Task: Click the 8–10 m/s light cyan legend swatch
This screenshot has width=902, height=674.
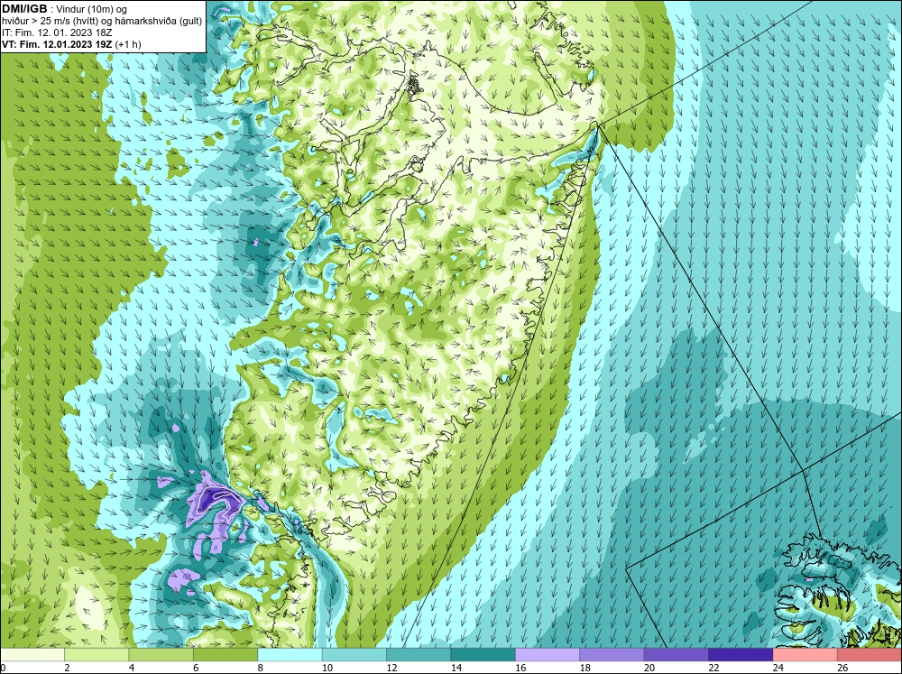Action: (290, 654)
